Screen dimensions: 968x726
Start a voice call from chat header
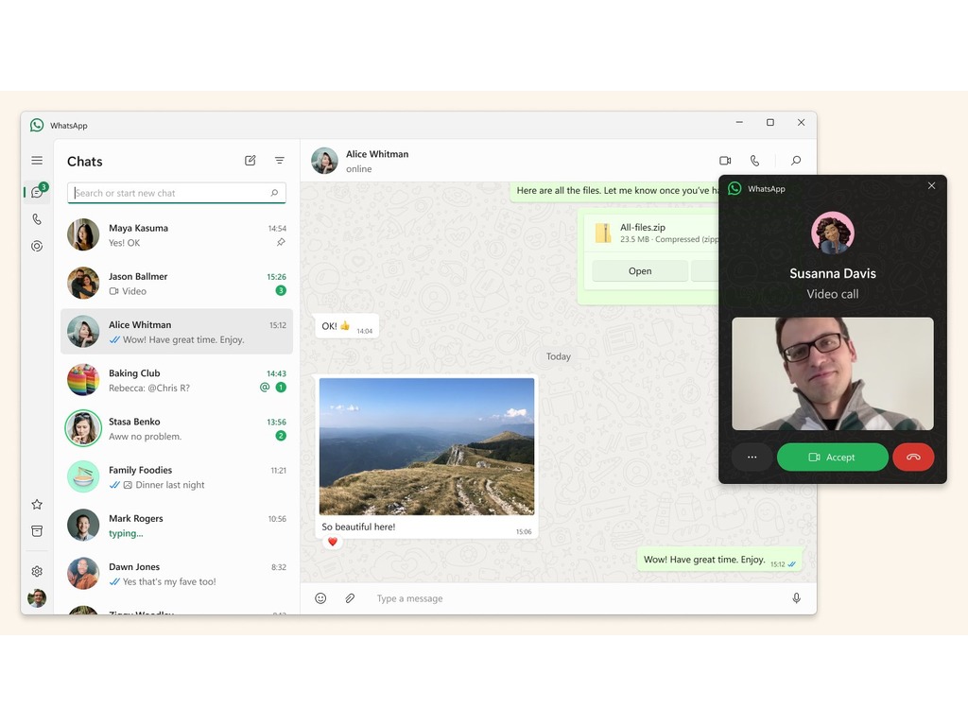coord(754,161)
